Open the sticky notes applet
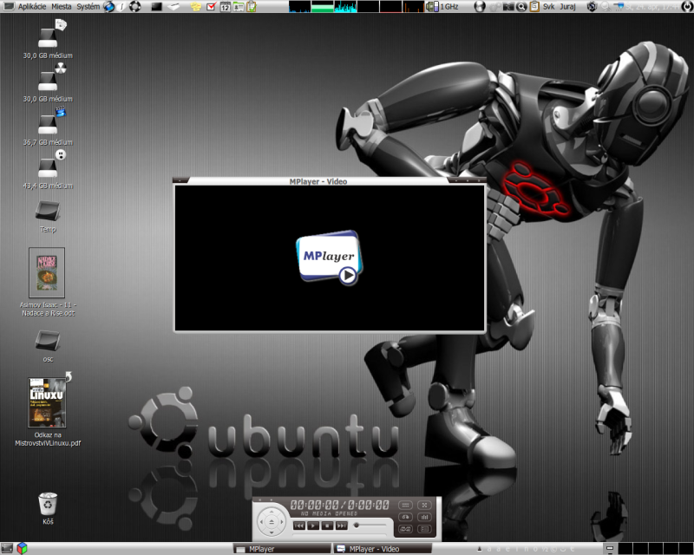This screenshot has height=555, width=694. click(196, 7)
